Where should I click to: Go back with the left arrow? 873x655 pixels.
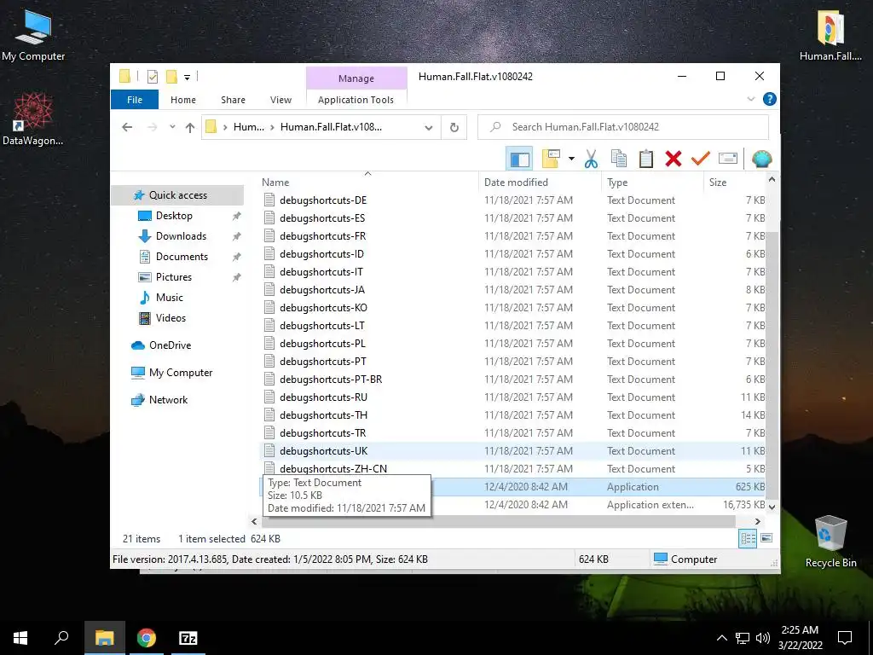(x=127, y=128)
